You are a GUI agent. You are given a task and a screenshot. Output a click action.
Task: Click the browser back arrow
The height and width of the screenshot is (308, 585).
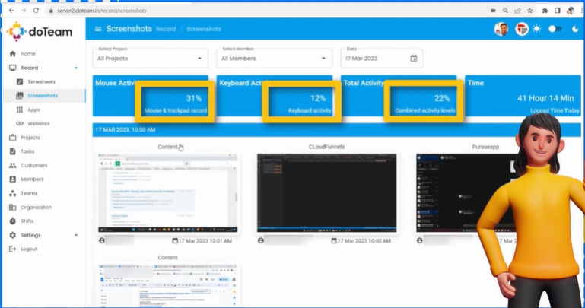click(11, 11)
